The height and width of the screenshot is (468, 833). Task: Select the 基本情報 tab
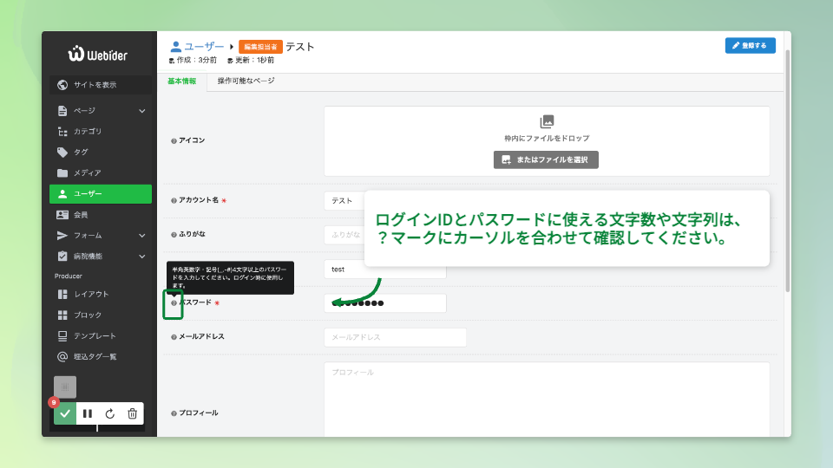[181, 81]
